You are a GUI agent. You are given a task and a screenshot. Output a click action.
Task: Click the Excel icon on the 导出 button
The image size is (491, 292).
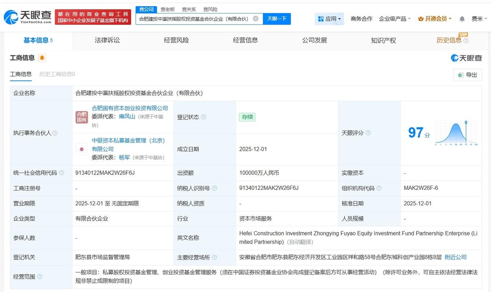461,75
